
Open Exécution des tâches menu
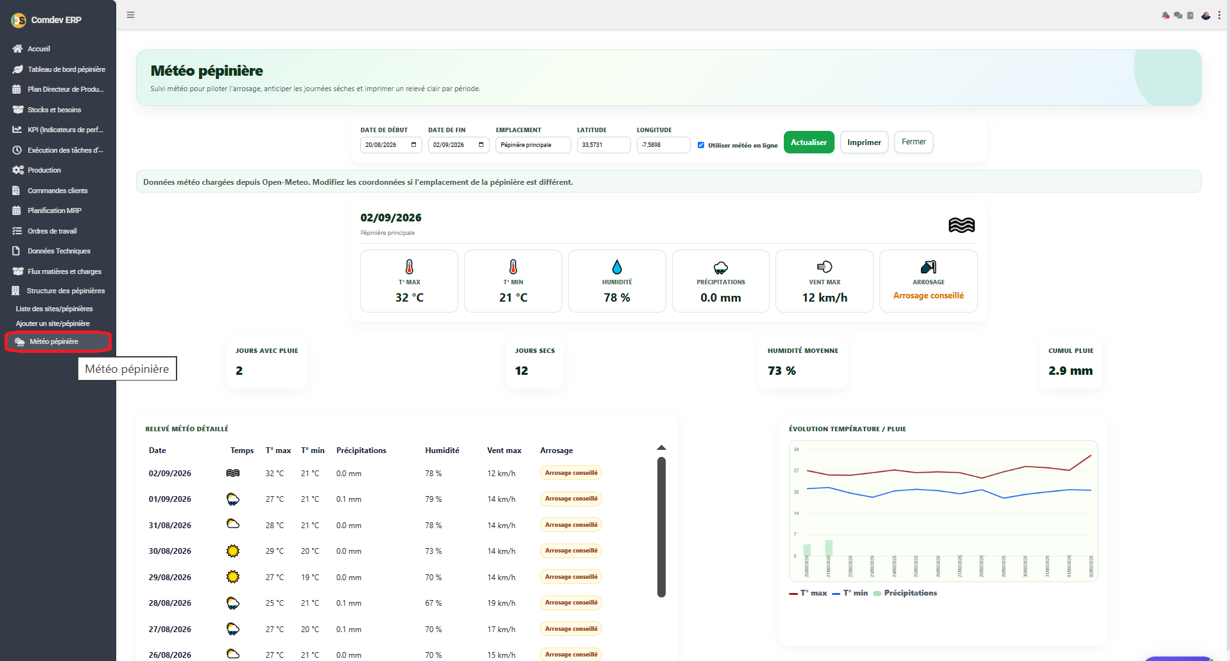[x=58, y=150]
